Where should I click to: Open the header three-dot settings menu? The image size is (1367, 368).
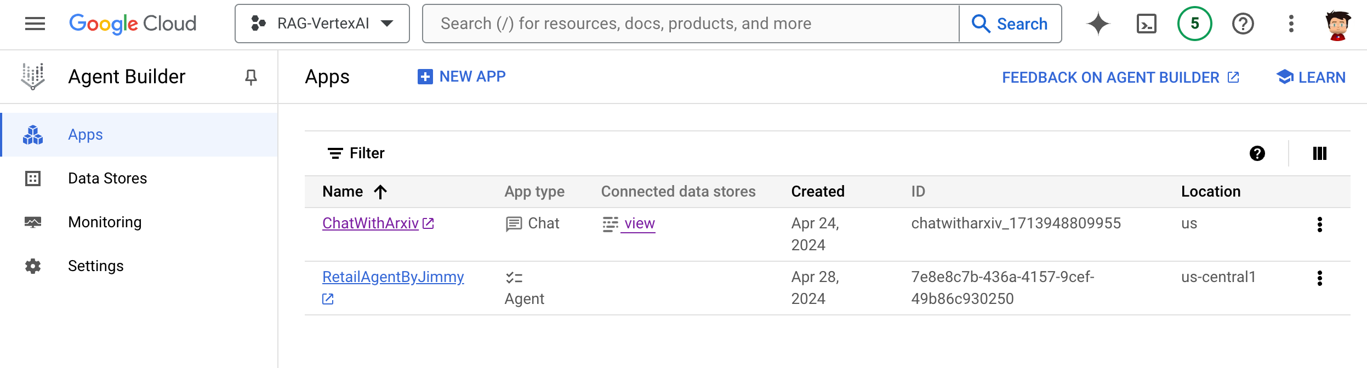[1291, 24]
